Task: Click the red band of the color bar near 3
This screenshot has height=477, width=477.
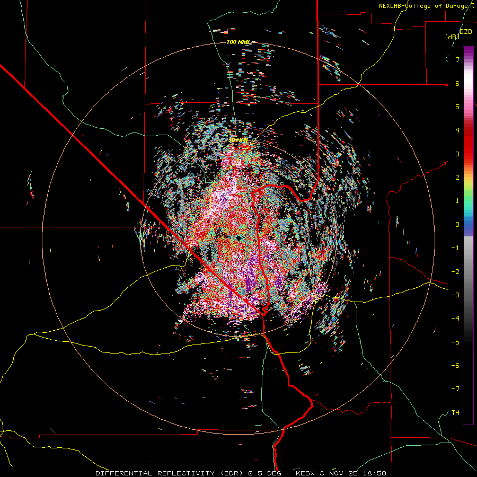Action: coord(468,149)
